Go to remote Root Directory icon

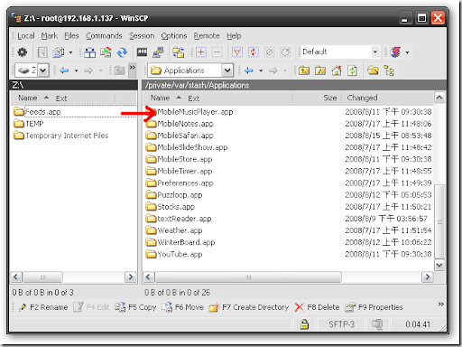click(x=320, y=70)
